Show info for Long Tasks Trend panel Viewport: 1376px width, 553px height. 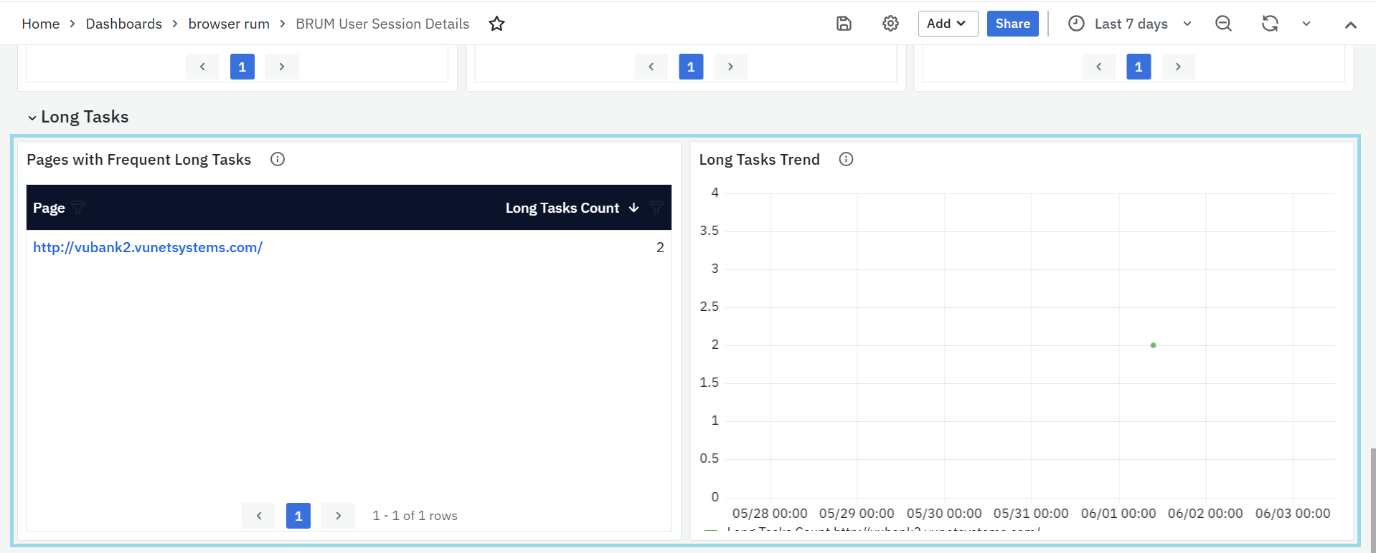(846, 159)
